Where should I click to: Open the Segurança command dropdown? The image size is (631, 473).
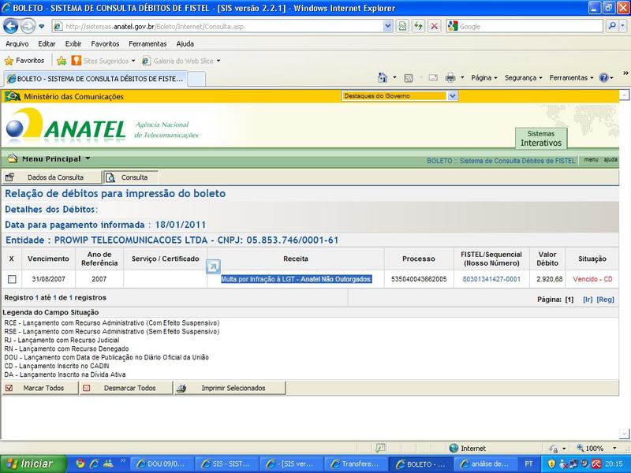click(x=523, y=77)
